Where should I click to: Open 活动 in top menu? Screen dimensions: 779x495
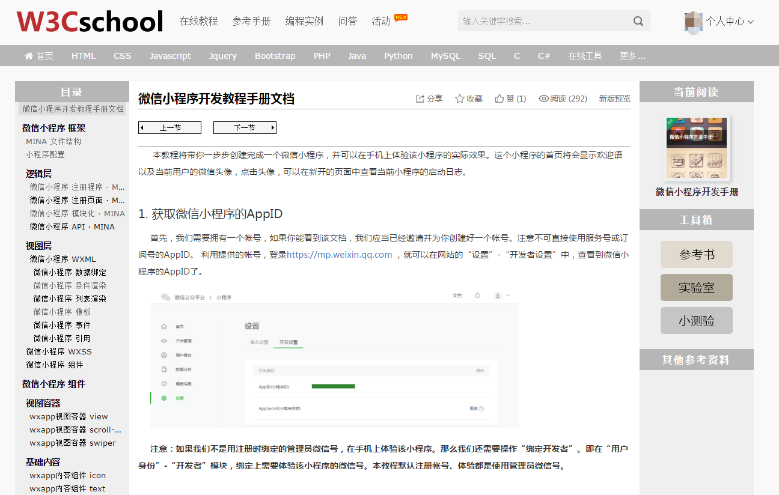[x=381, y=21]
